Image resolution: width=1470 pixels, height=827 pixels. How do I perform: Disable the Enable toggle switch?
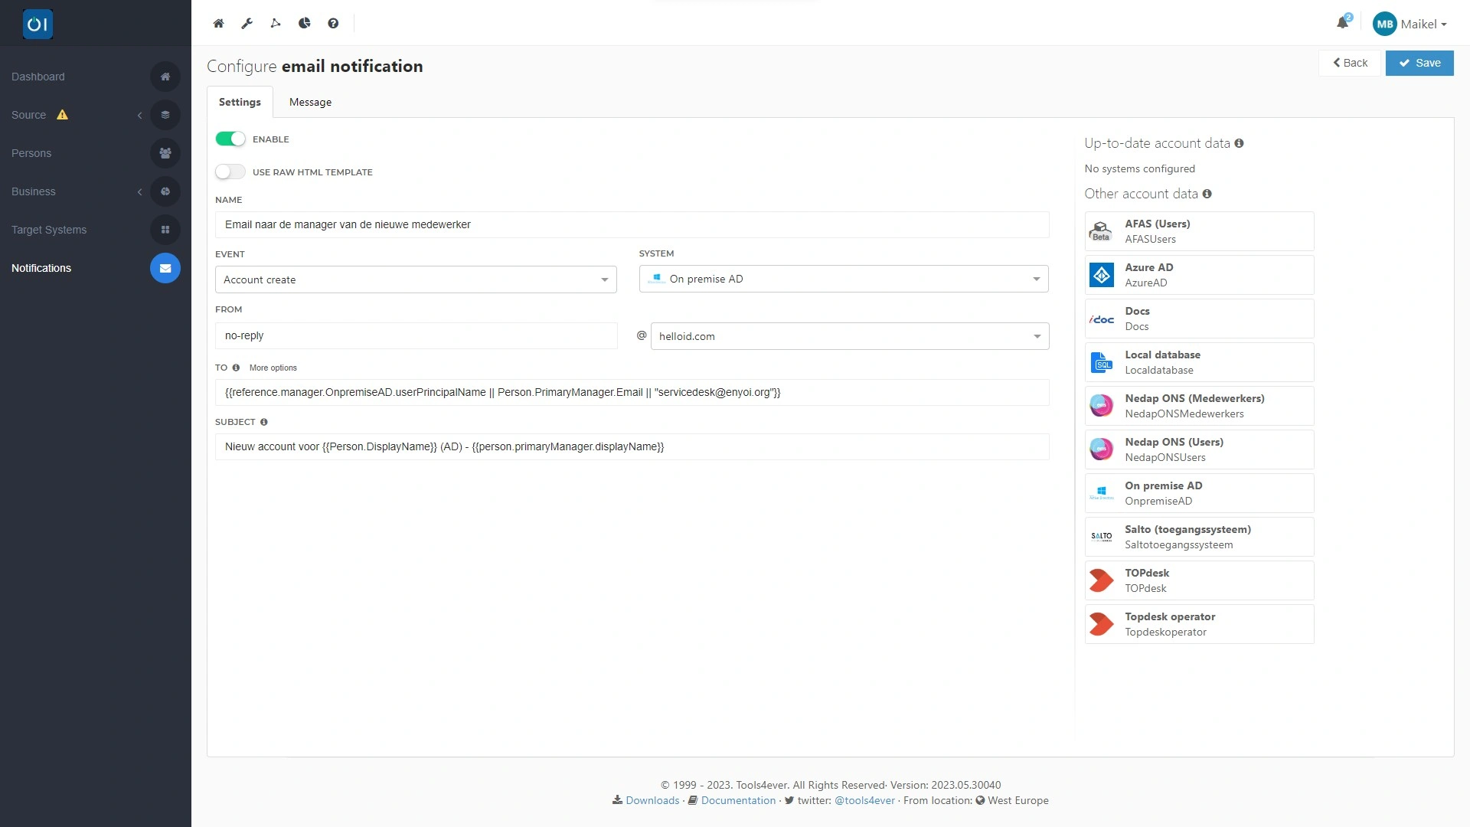[230, 139]
